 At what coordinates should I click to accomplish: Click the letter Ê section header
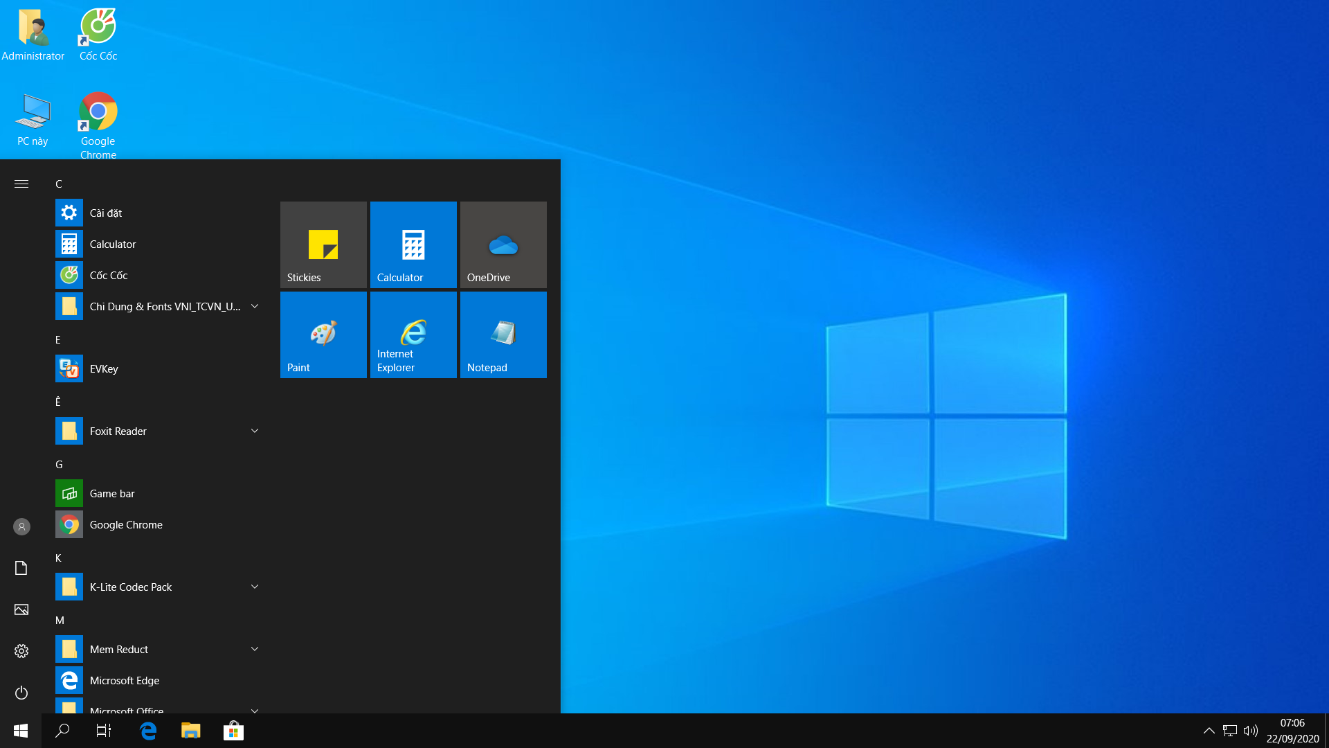click(x=58, y=402)
